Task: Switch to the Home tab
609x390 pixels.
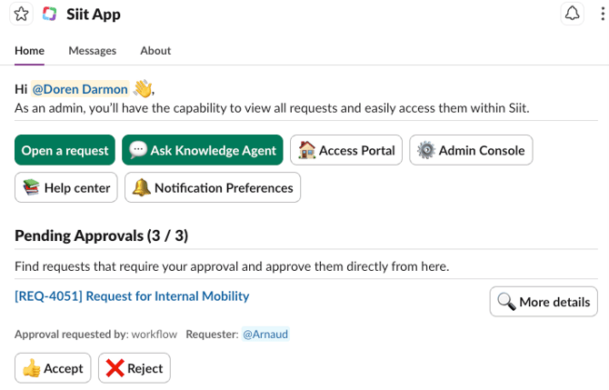Action: click(x=29, y=51)
